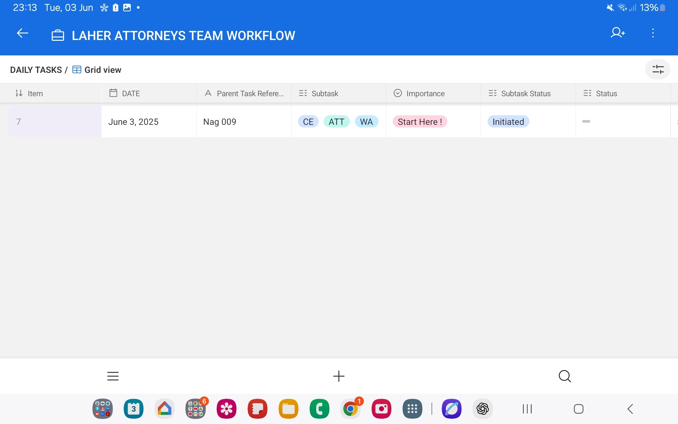678x424 pixels.
Task: Tap the Initiated subtask status pill
Action: point(508,121)
